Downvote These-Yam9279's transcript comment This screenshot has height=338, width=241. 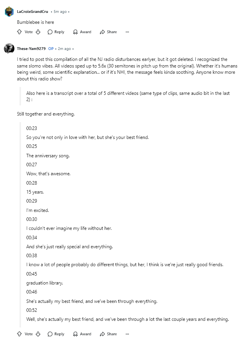pos(38,334)
